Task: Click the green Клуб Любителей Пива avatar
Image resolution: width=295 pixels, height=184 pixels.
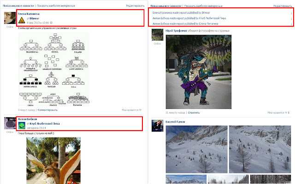Action: pos(22,126)
